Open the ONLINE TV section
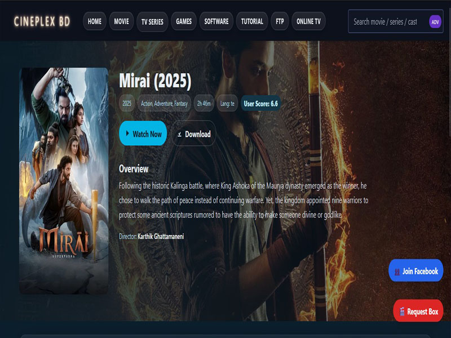Image resolution: width=451 pixels, height=338 pixels. click(309, 21)
